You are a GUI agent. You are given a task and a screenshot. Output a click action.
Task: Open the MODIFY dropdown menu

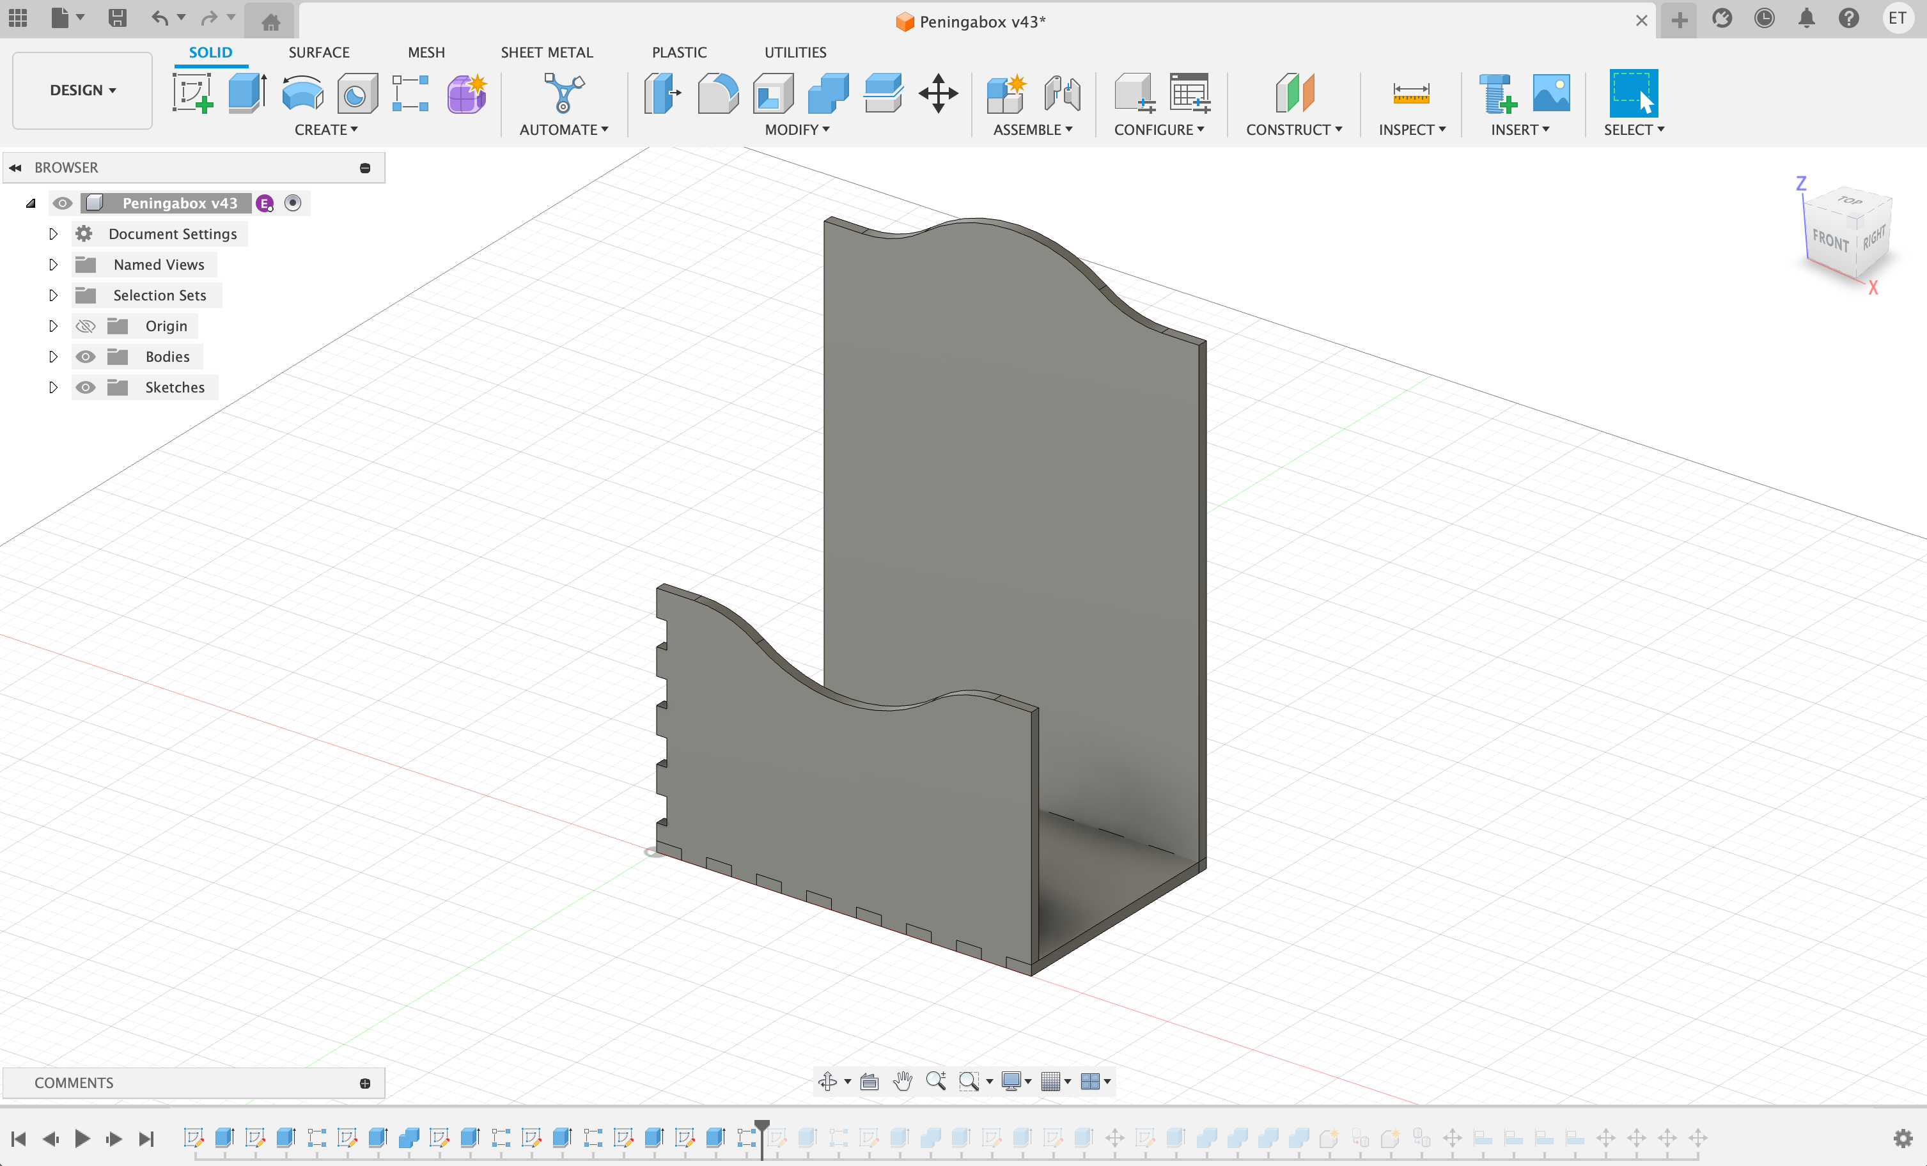(x=797, y=130)
